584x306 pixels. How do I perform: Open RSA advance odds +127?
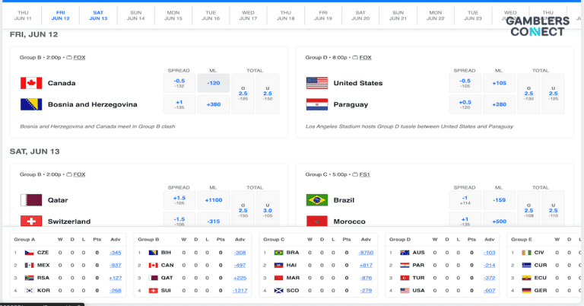116,278
